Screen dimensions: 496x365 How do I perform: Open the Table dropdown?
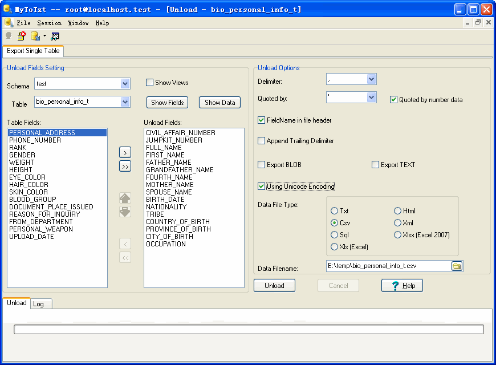pos(125,102)
